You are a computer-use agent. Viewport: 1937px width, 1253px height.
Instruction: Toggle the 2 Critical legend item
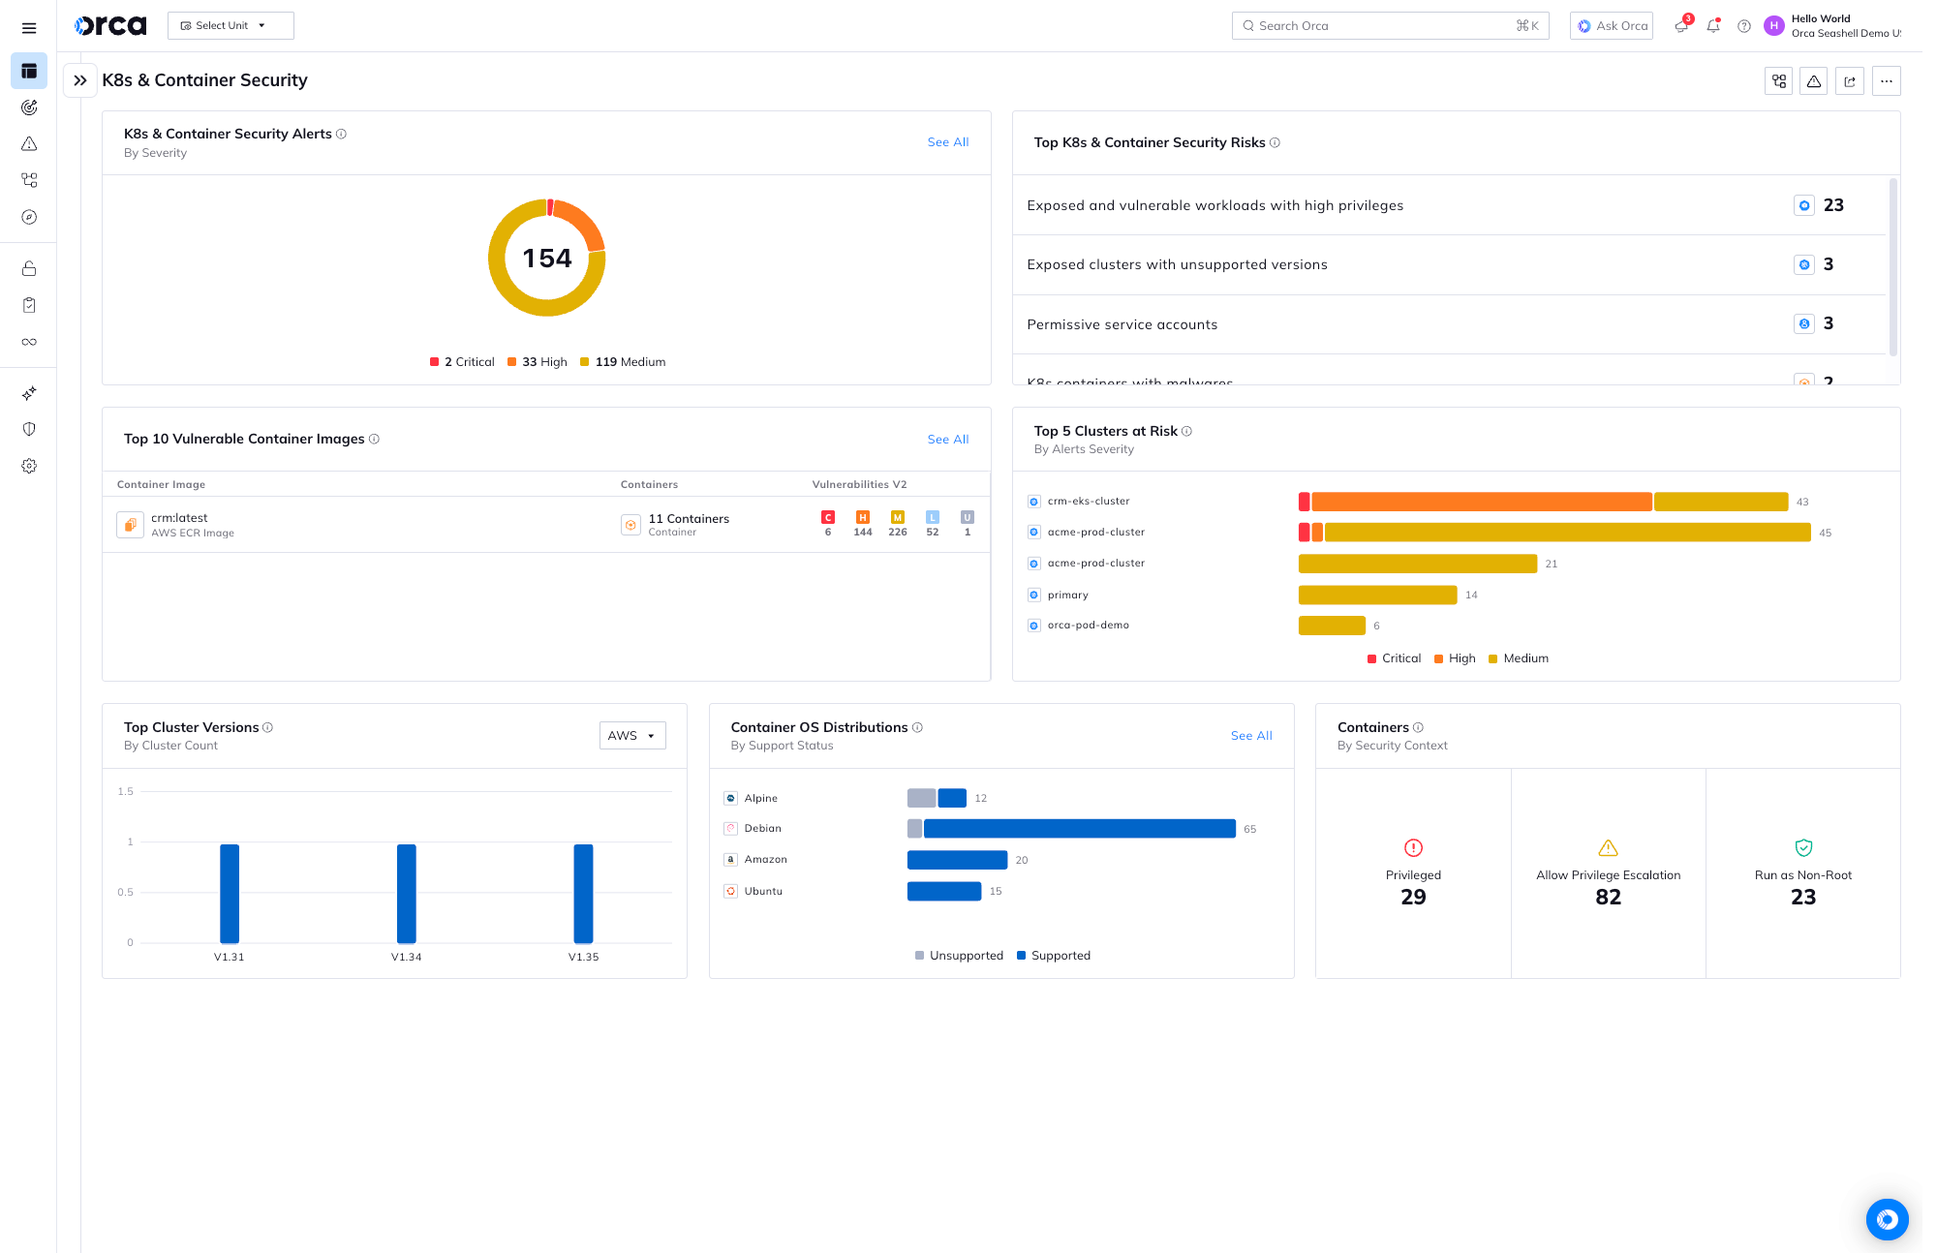click(462, 362)
